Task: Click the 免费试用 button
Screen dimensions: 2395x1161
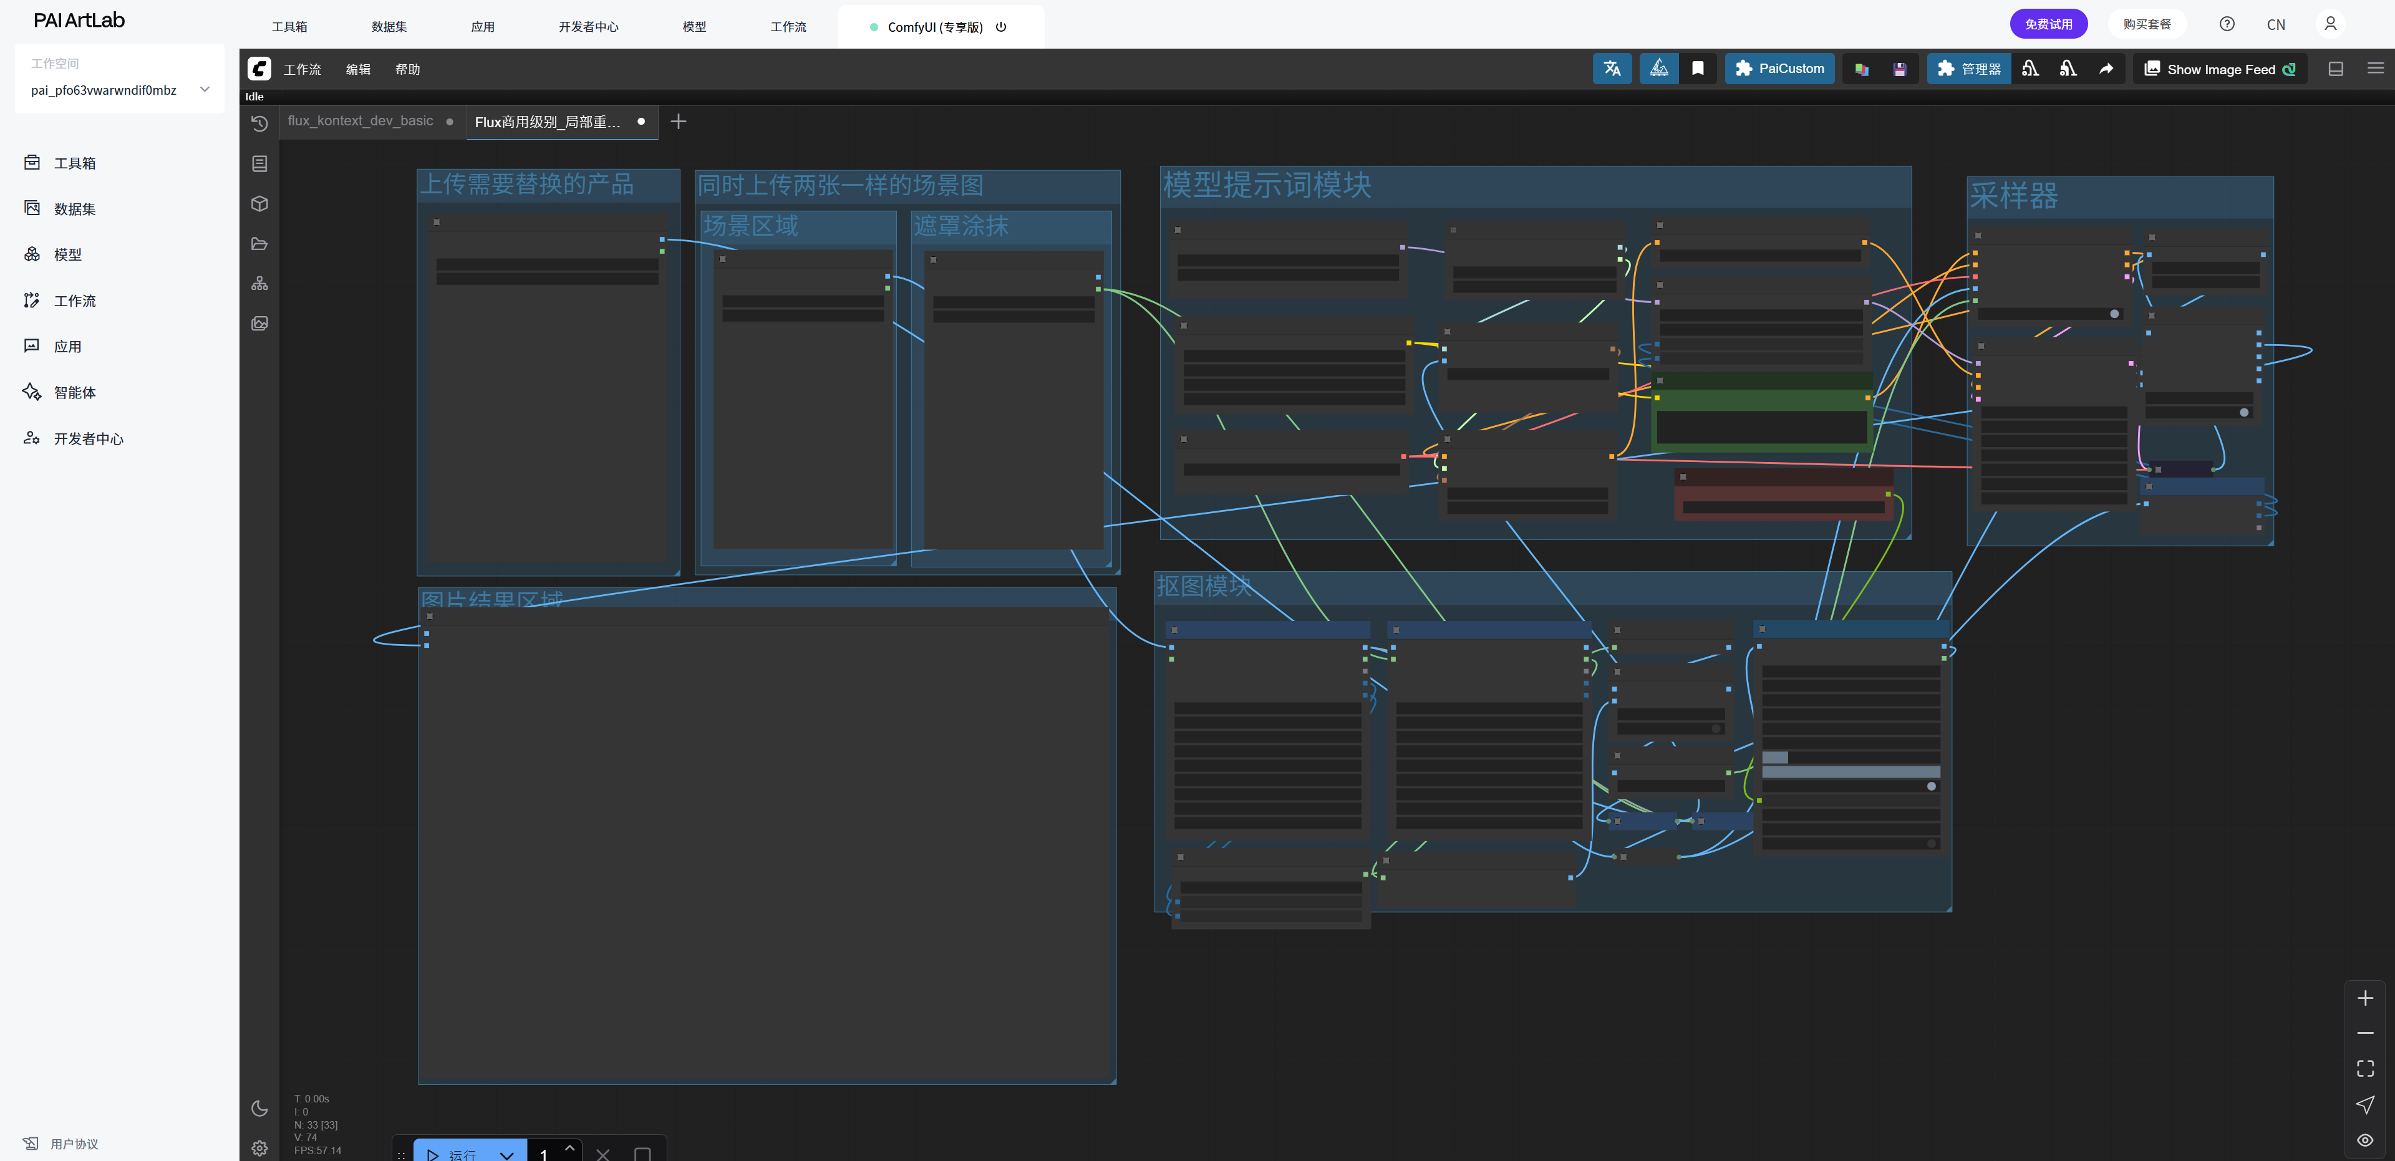Action: [x=2048, y=24]
